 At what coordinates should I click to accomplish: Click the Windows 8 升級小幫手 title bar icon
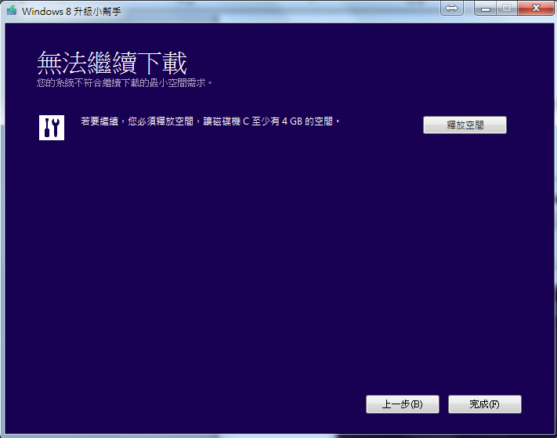pyautogui.click(x=12, y=10)
